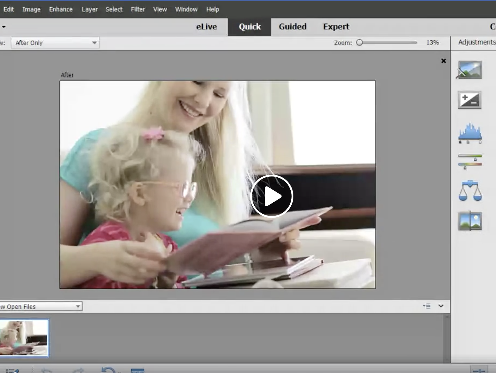This screenshot has width=496, height=373.
Task: Open the Exposure adjustment icon
Action: tap(469, 100)
